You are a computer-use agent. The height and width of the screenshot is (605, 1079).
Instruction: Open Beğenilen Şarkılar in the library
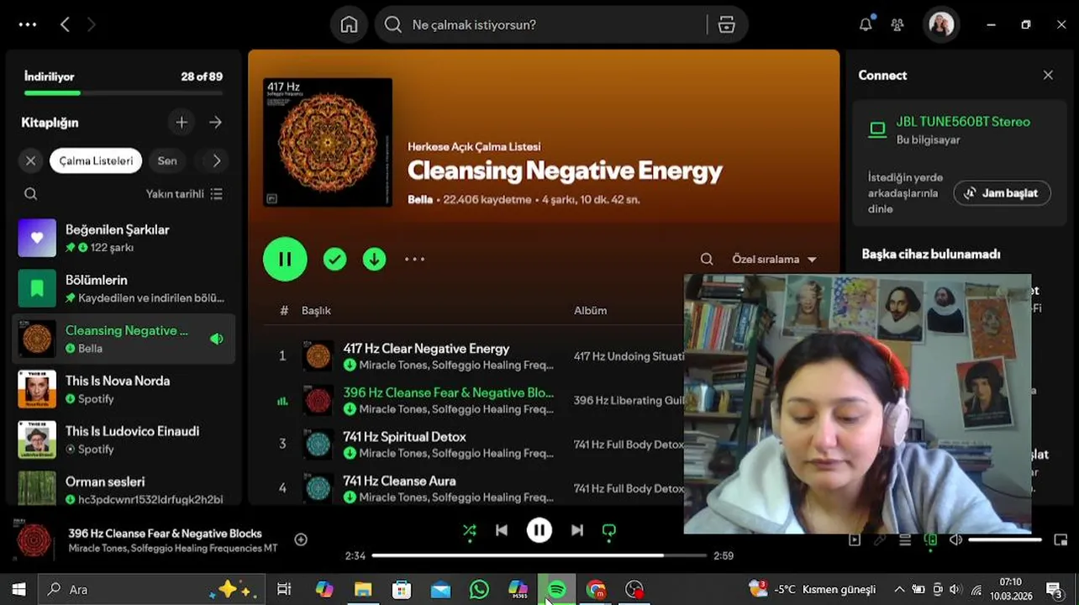tap(124, 238)
